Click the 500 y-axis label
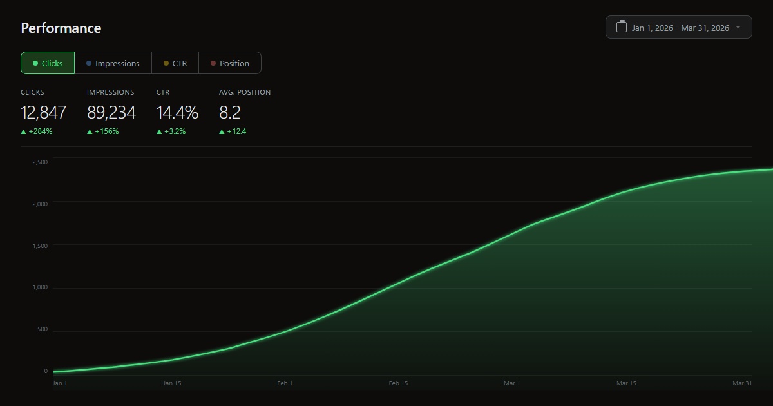The width and height of the screenshot is (773, 406). point(43,329)
